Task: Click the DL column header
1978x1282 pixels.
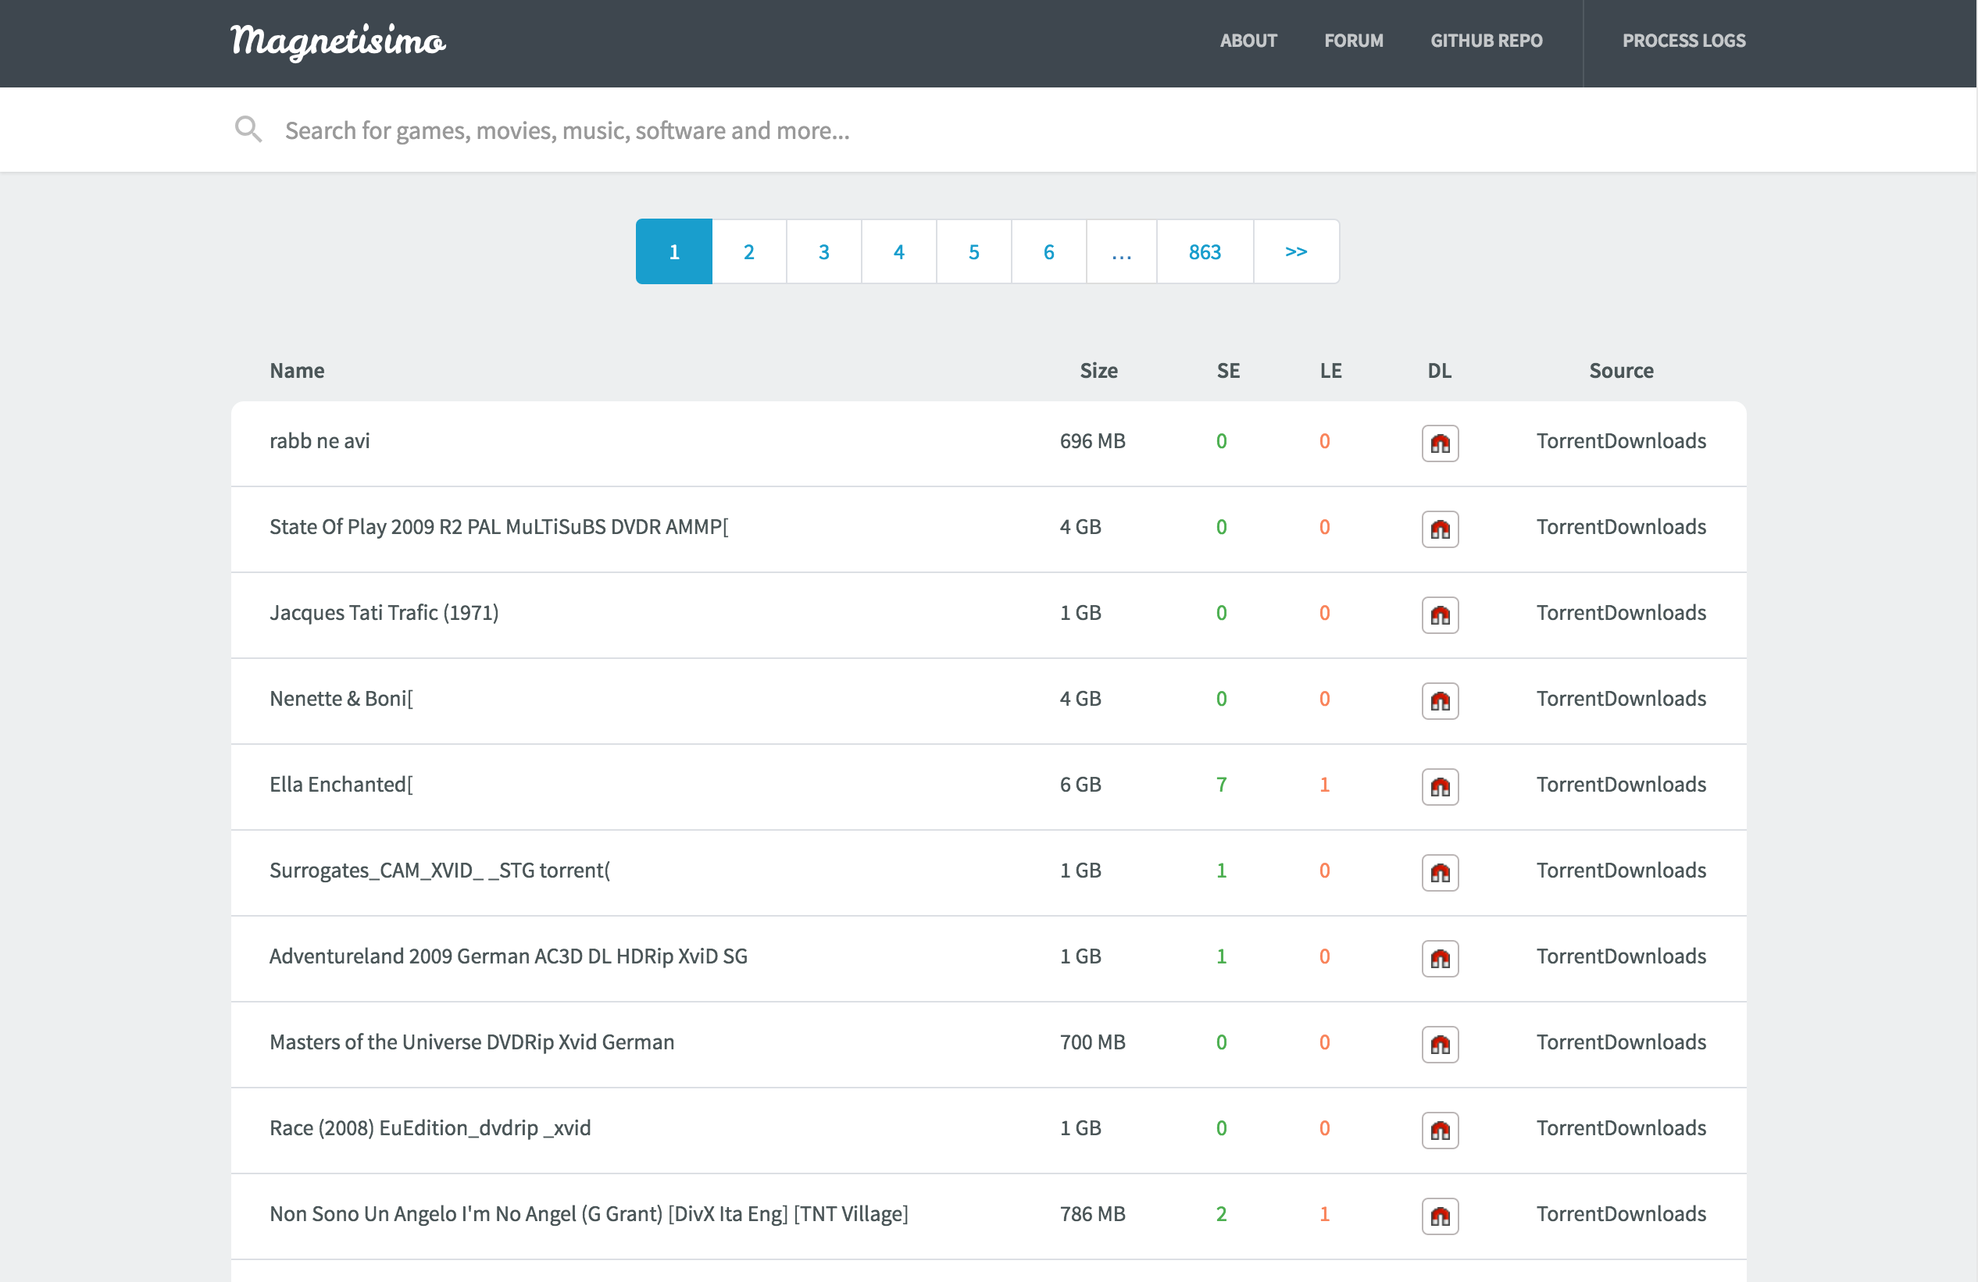Action: click(1440, 371)
